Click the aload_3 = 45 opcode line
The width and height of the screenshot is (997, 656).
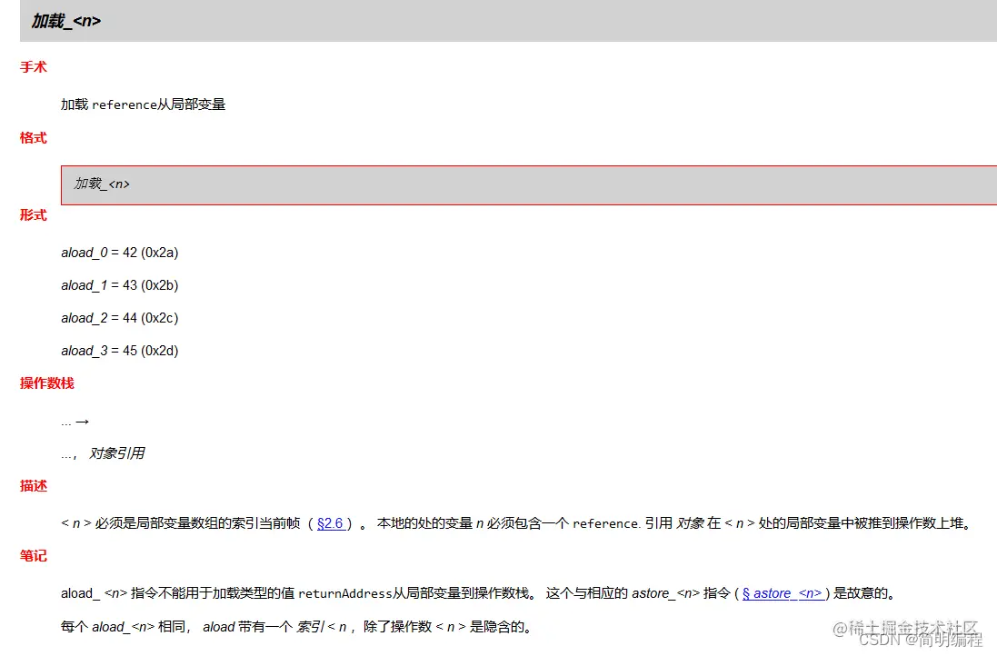pos(118,350)
